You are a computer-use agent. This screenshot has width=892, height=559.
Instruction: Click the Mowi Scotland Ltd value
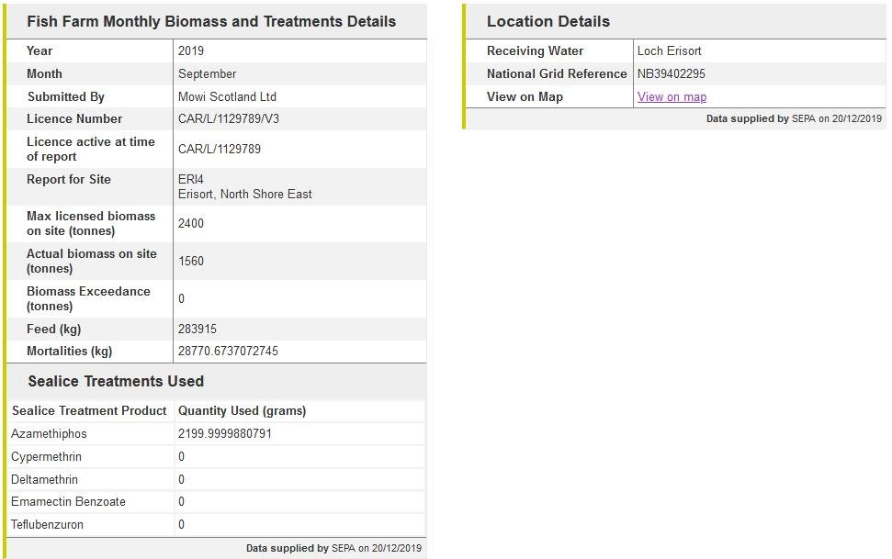coord(227,96)
